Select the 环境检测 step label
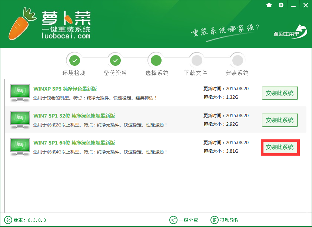This screenshot has height=227, width=312. click(x=74, y=73)
